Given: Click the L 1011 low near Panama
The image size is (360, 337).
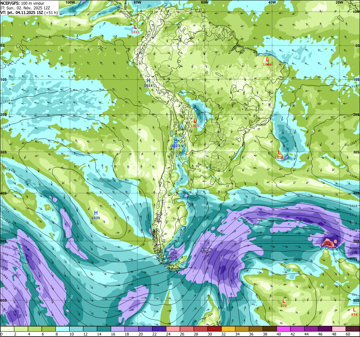Looking at the screenshot, I should (135, 29).
